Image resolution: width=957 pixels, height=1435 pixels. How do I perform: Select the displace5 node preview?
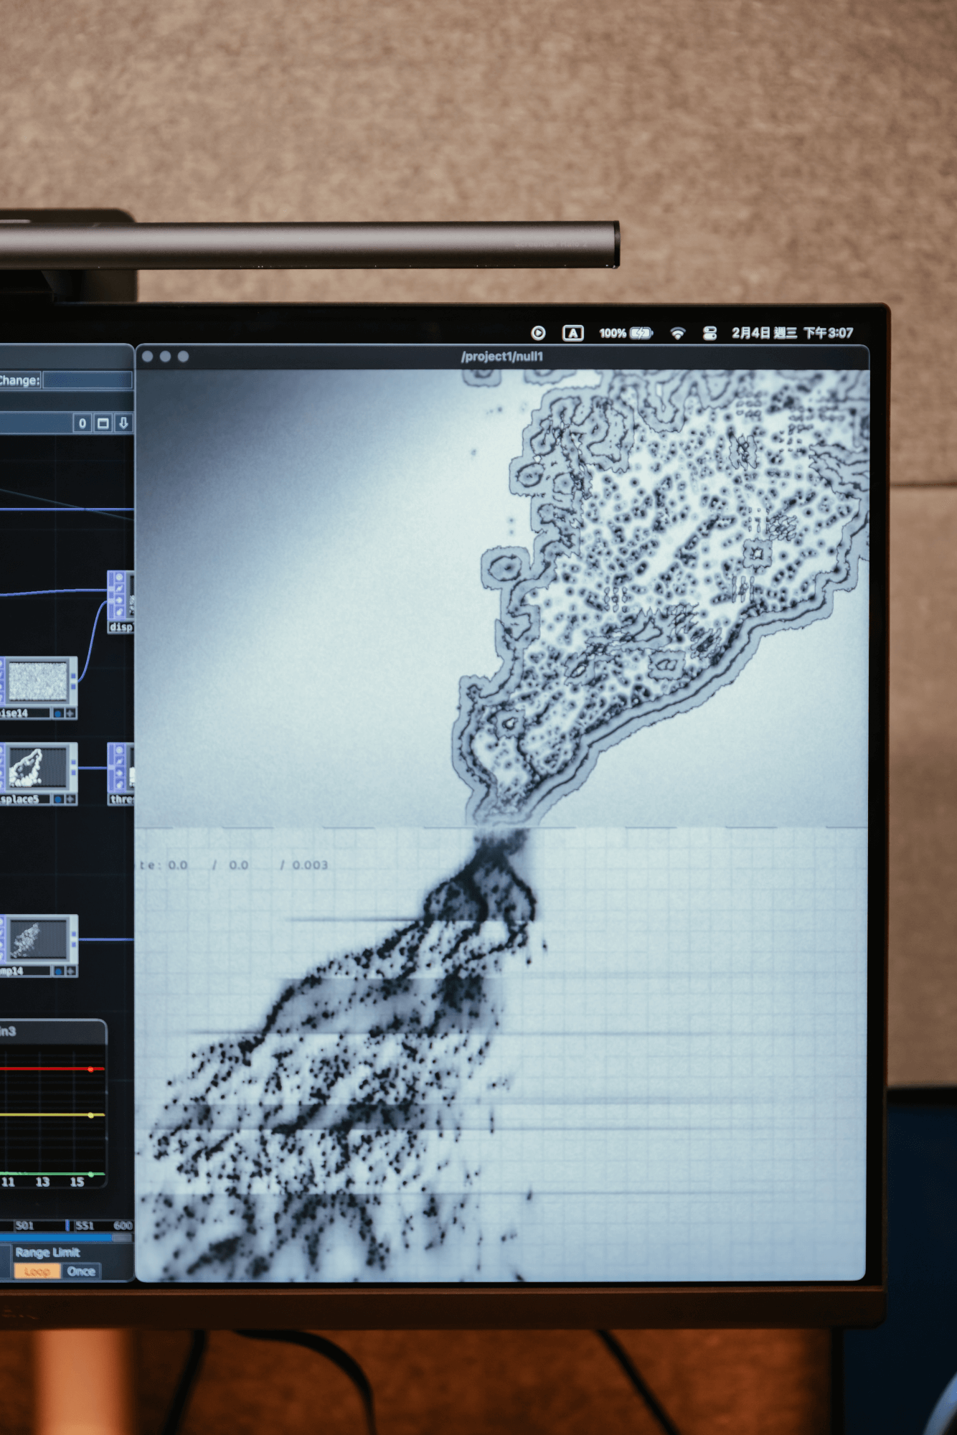coord(37,767)
